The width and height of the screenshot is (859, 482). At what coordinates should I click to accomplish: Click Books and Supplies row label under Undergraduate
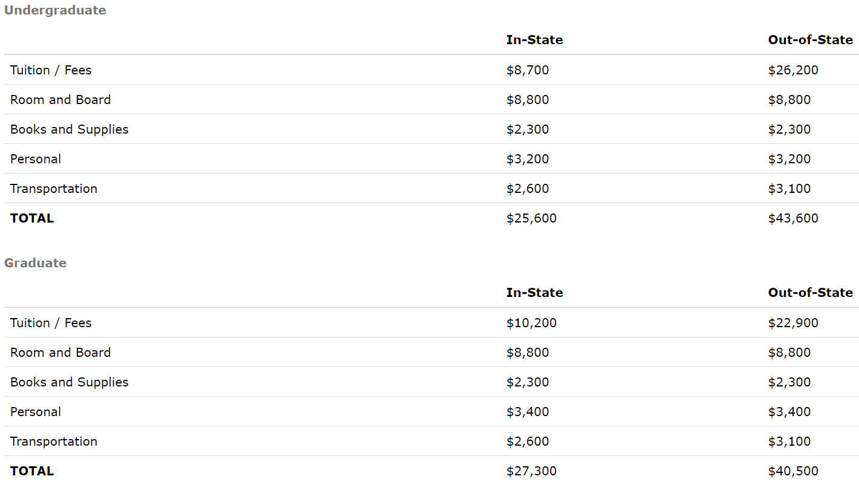(70, 129)
